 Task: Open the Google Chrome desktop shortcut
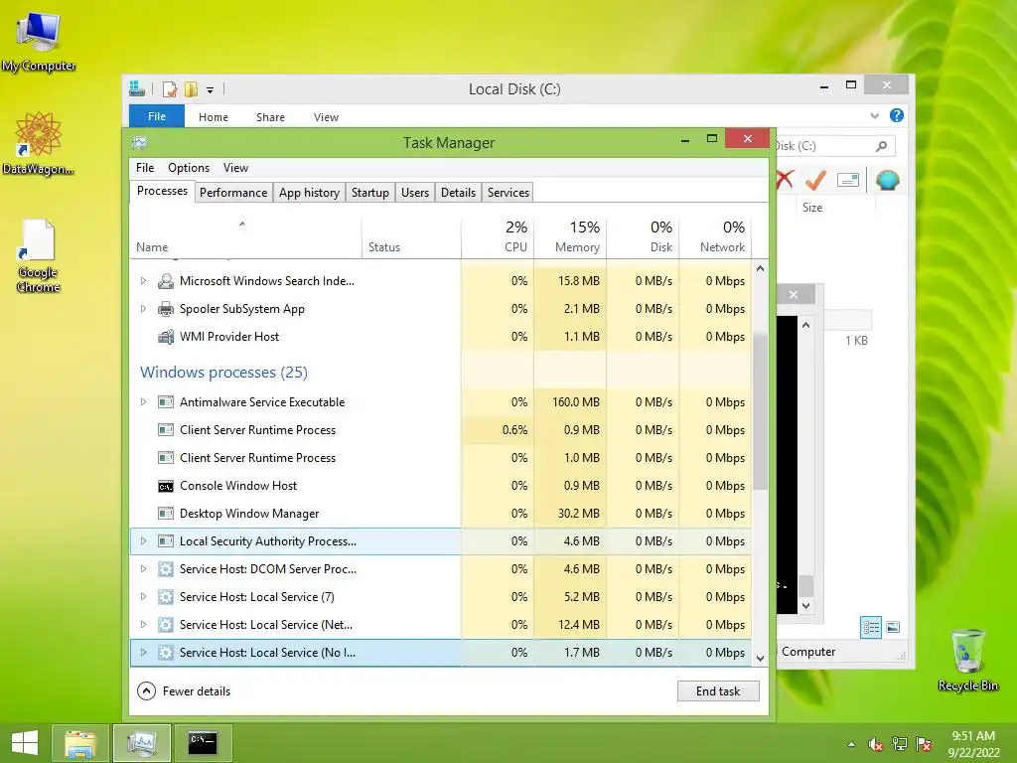tap(39, 255)
